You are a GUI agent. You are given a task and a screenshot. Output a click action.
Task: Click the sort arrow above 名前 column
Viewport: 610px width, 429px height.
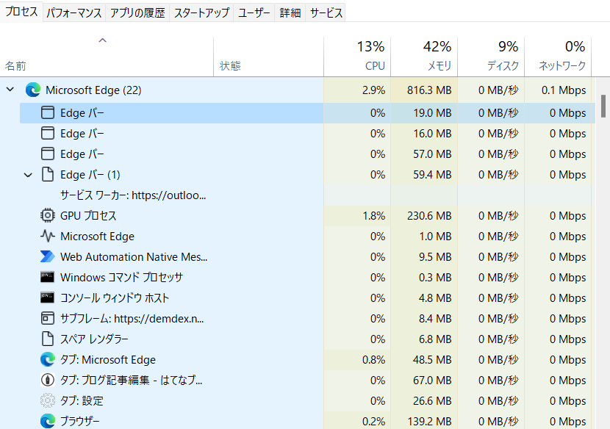point(102,40)
